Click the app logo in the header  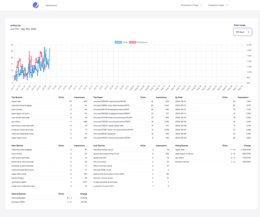[x=36, y=5]
